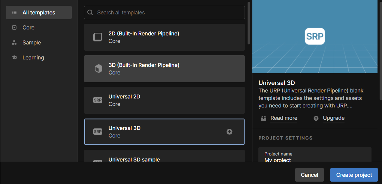This screenshot has height=184, width=382.
Task: Click the Upgrade link
Action: click(334, 118)
